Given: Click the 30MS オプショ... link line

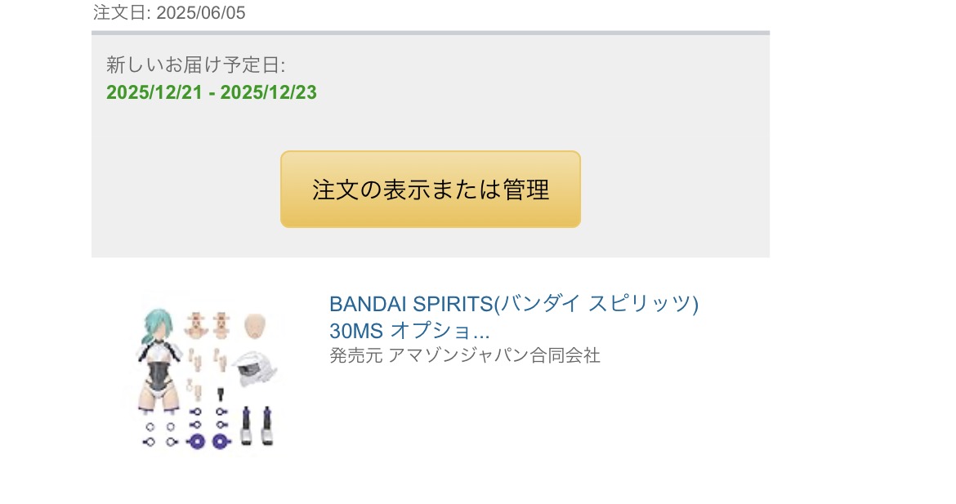Looking at the screenshot, I should pyautogui.click(x=409, y=331).
